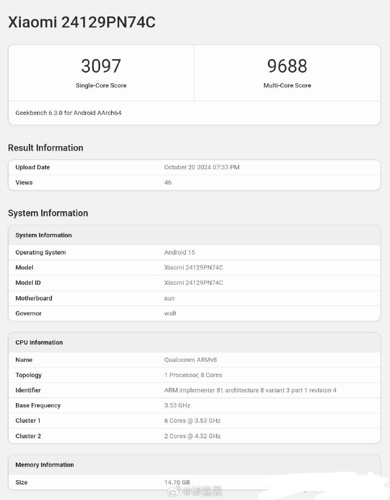This screenshot has width=390, height=500.
Task: Select Xiaomi 24129PN74C value in Model row
Action: tap(193, 267)
